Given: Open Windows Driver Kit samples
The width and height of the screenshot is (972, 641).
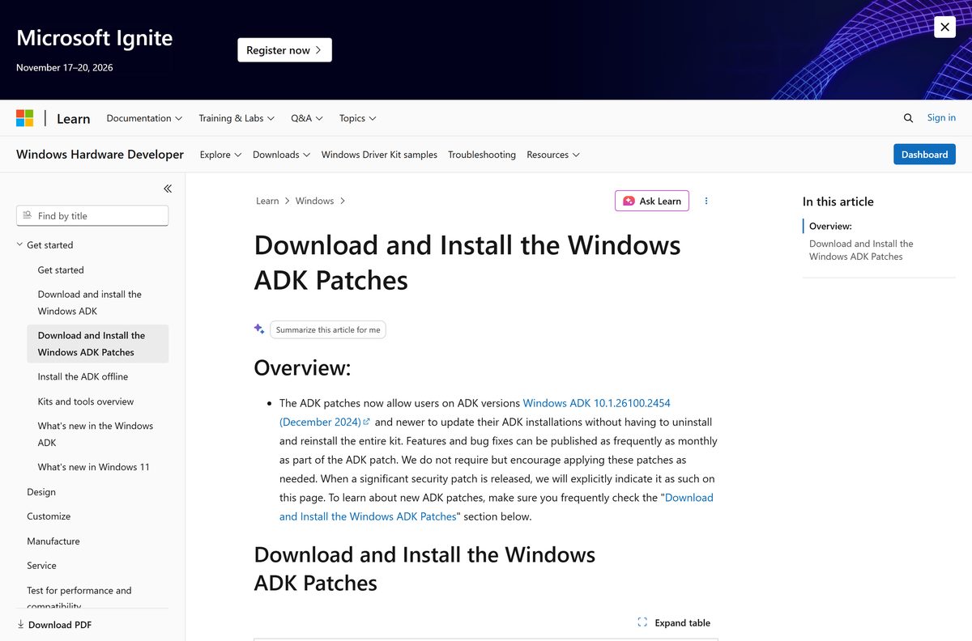Looking at the screenshot, I should click(x=379, y=155).
